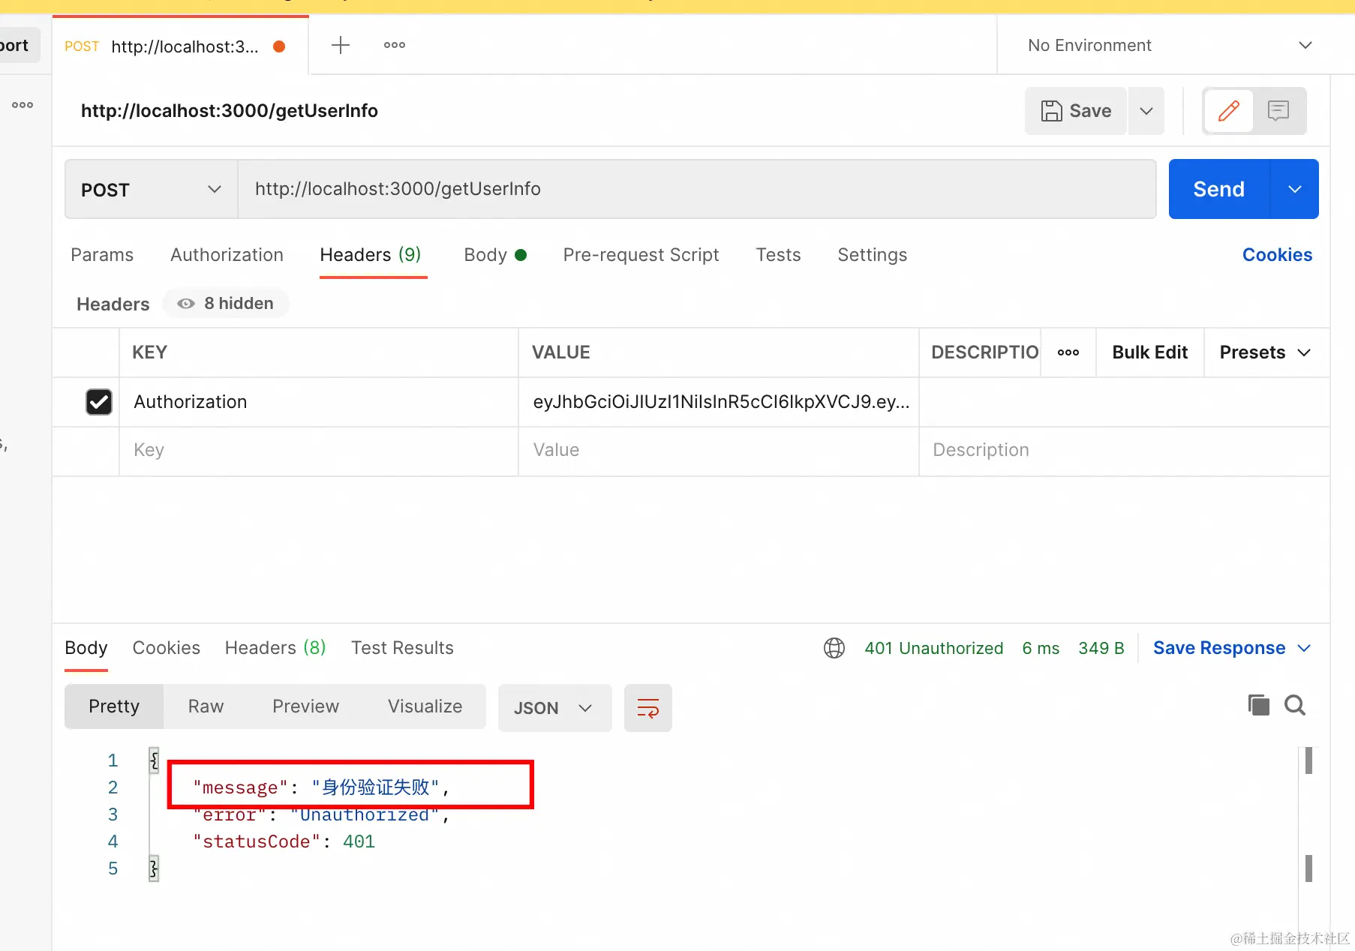
Task: Open the comments icon
Action: point(1278,111)
